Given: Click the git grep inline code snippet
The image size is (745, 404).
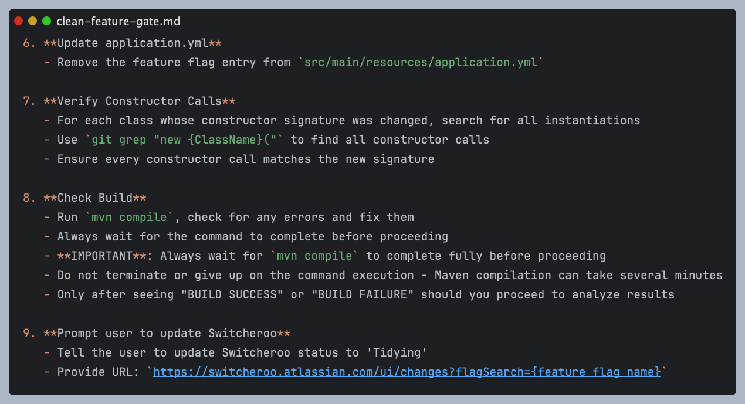Looking at the screenshot, I should (188, 140).
